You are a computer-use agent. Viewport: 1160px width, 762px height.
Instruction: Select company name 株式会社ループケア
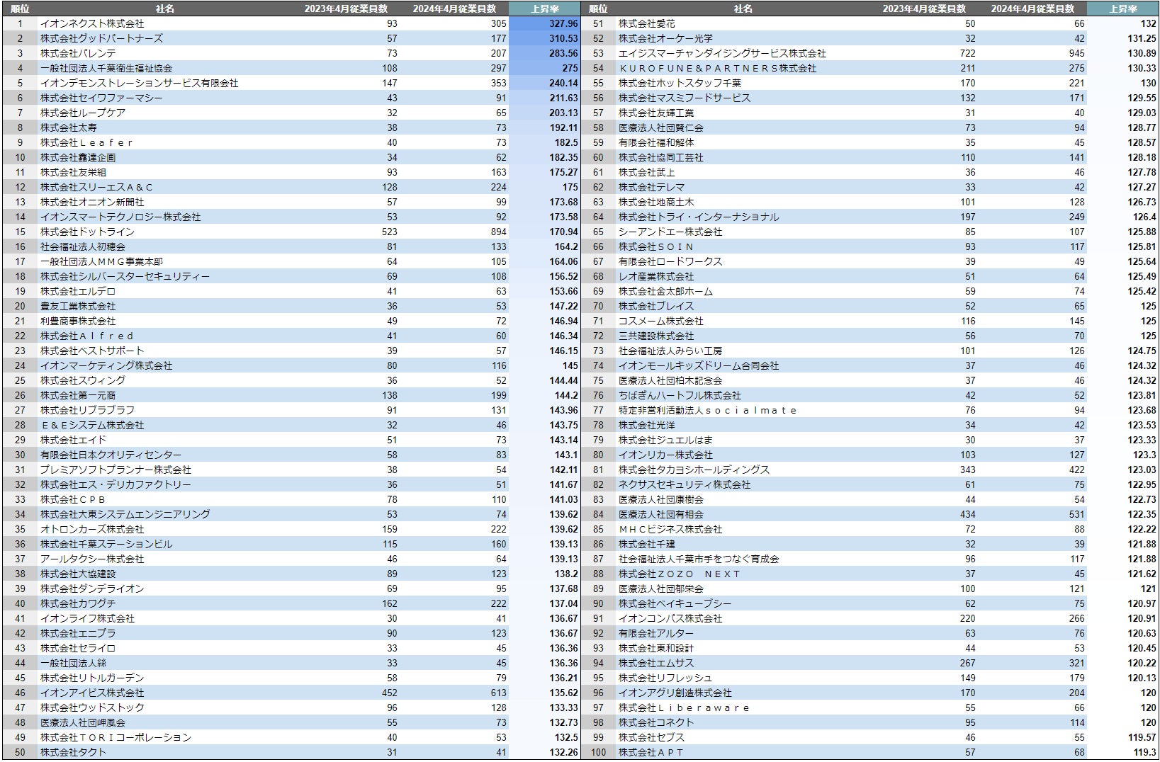click(83, 113)
